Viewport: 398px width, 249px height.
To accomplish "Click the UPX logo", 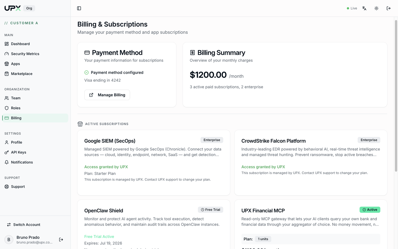I will click(12, 8).
